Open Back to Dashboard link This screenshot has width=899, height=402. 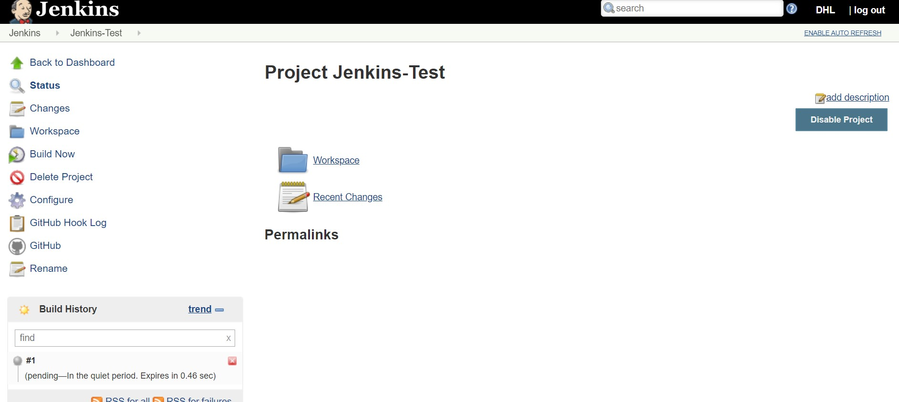(72, 62)
